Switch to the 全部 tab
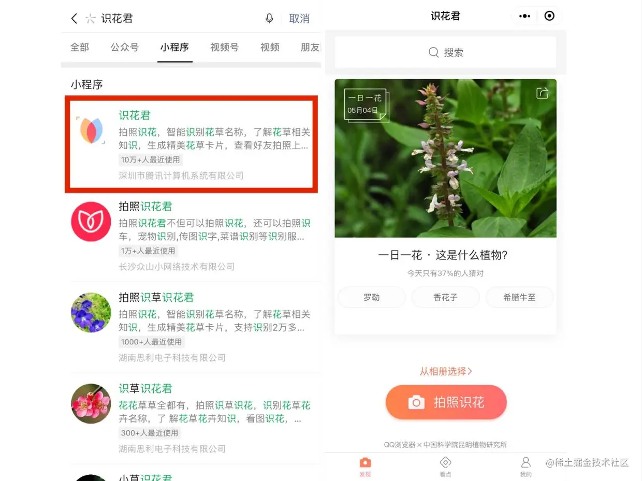Screen dimensions: 642x481 (80, 47)
